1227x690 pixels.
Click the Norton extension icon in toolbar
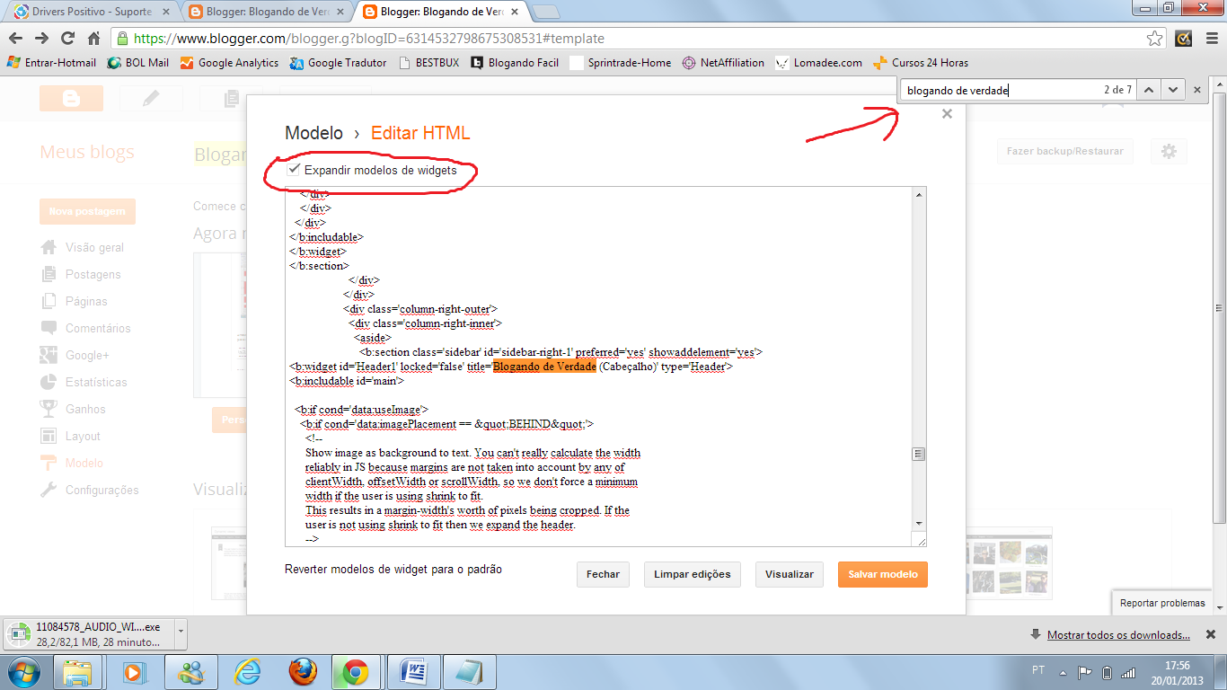point(1184,39)
